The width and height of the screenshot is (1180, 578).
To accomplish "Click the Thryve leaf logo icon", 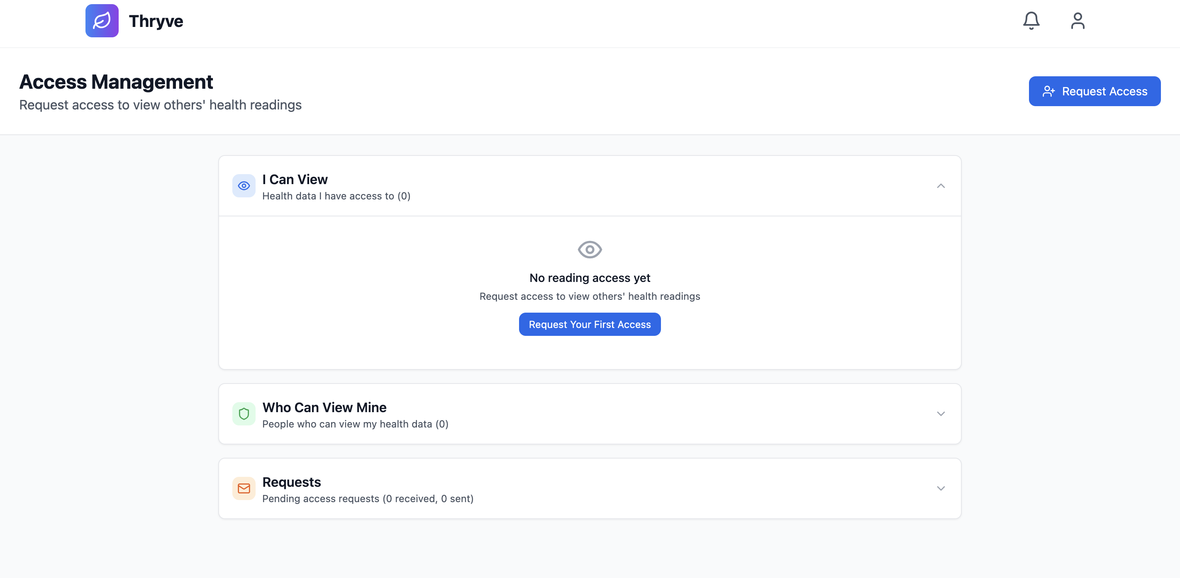I will click(x=102, y=21).
